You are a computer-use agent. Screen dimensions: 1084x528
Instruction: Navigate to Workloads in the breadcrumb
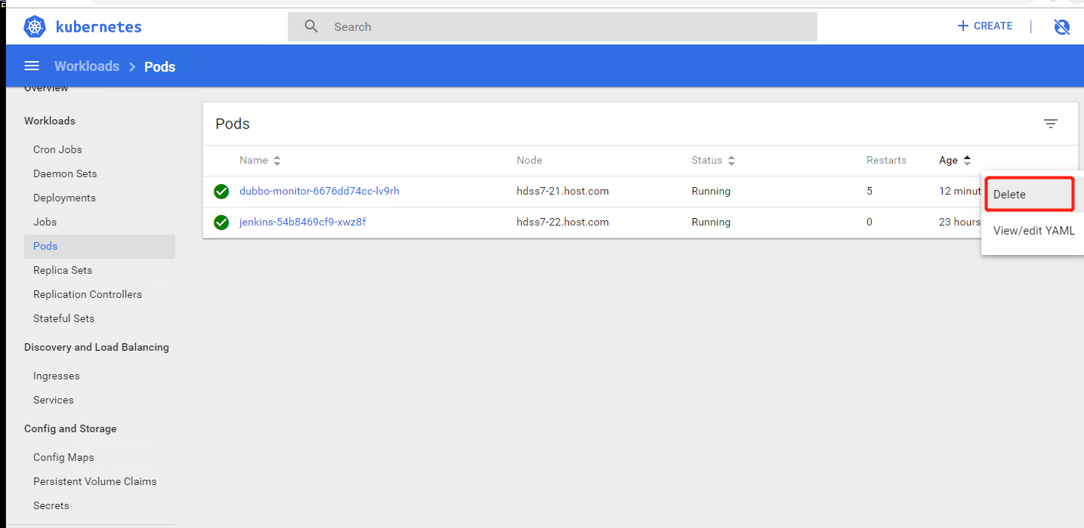(87, 66)
